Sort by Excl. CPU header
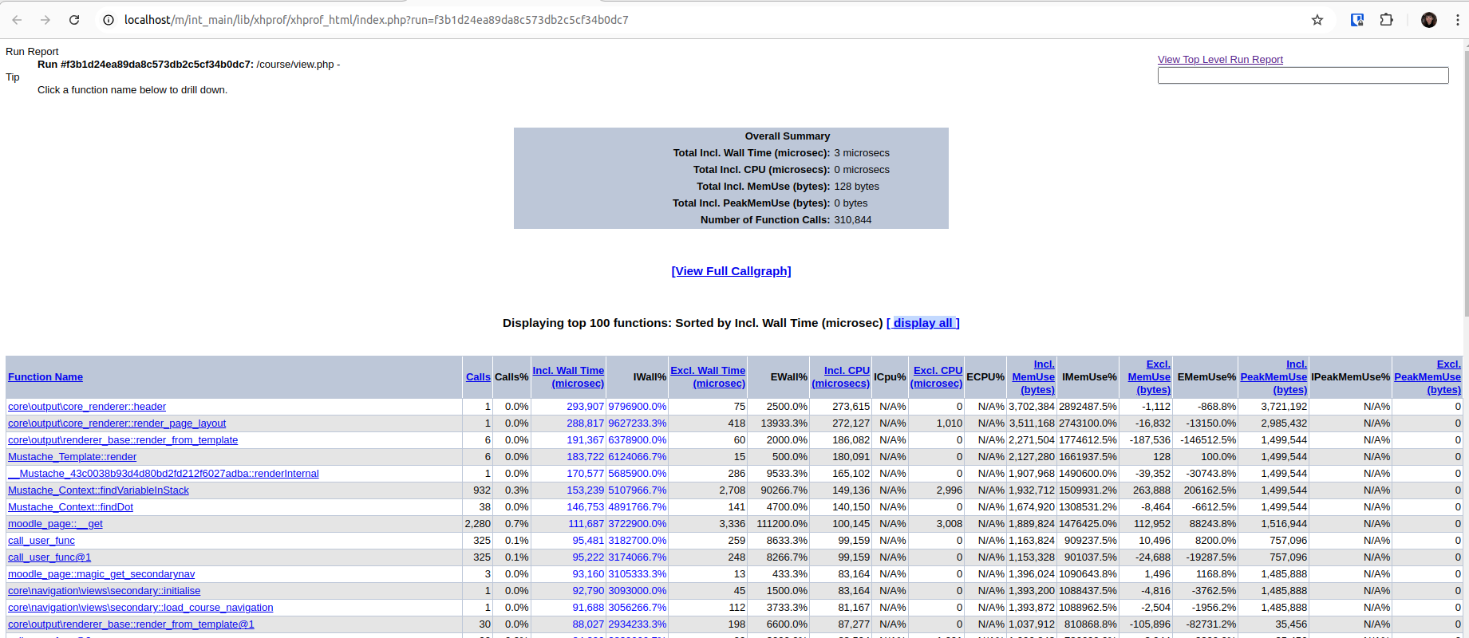 pyautogui.click(x=937, y=377)
